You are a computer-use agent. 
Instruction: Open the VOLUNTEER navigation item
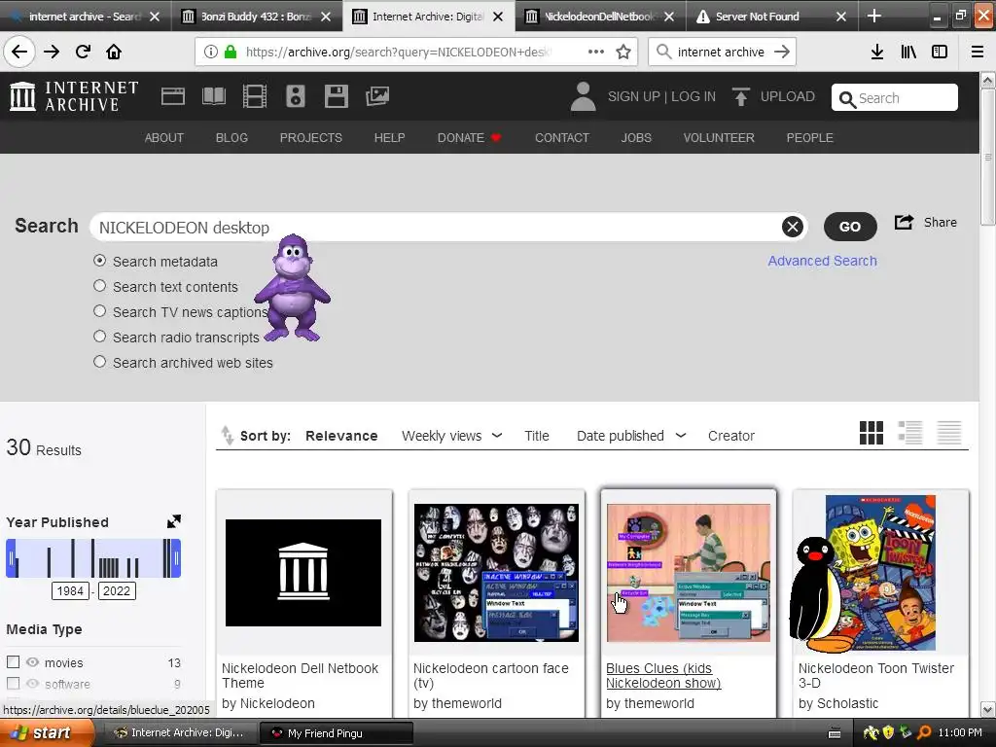point(719,138)
